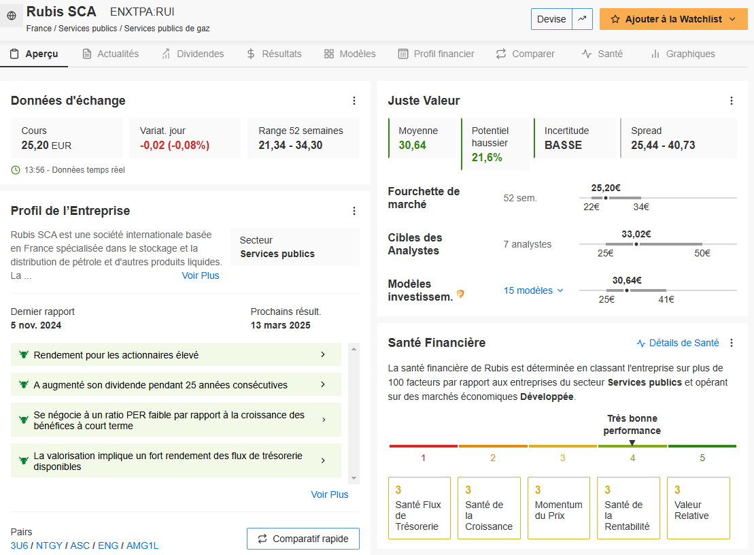Expand the low PER ratio insight
The height and width of the screenshot is (555, 754).
point(176,420)
